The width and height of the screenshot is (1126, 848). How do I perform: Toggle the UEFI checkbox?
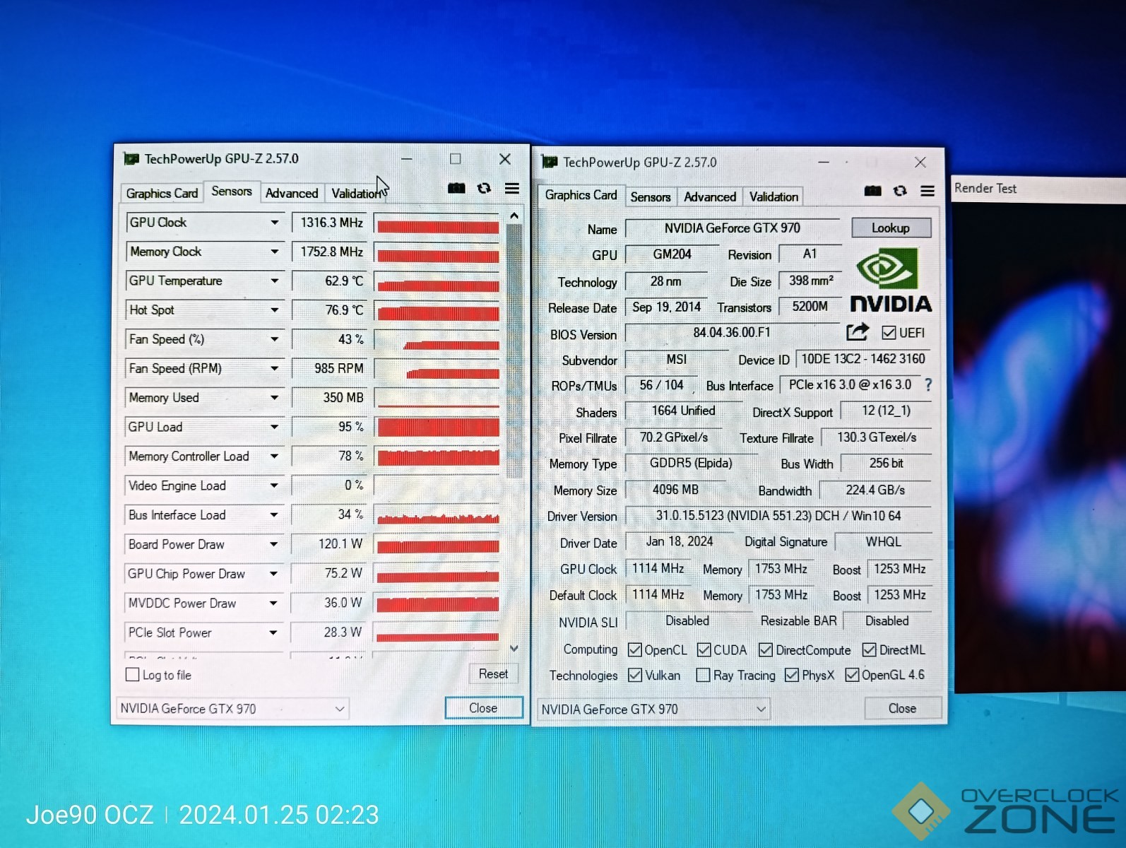click(889, 333)
